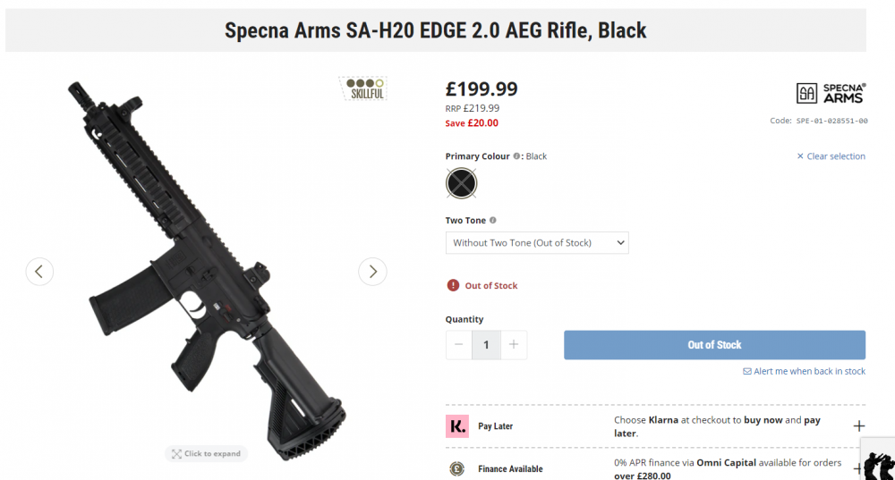Image resolution: width=895 pixels, height=480 pixels.
Task: Decrease quantity with the minus button
Action: (x=459, y=344)
